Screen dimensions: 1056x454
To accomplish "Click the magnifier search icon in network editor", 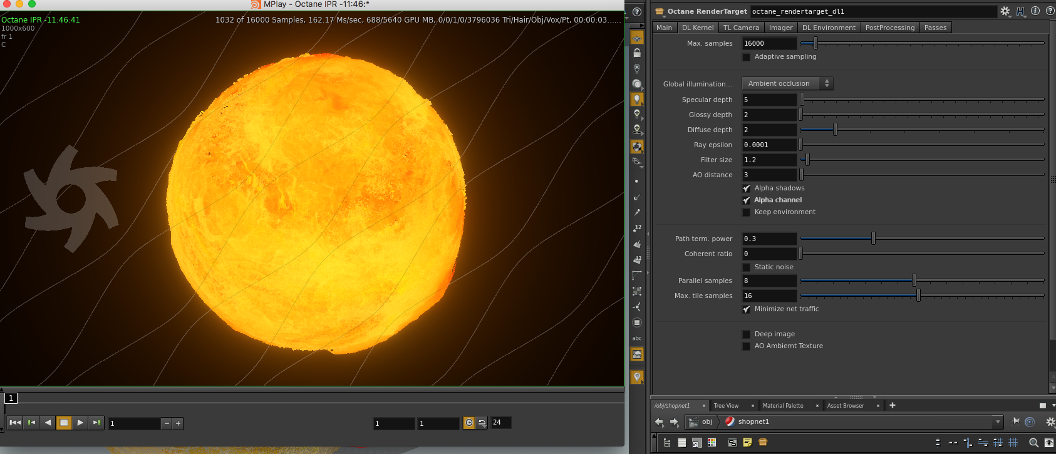I will pyautogui.click(x=1033, y=443).
